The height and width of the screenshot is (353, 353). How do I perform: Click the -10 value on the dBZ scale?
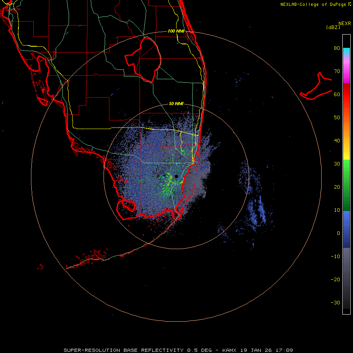tap(335, 257)
